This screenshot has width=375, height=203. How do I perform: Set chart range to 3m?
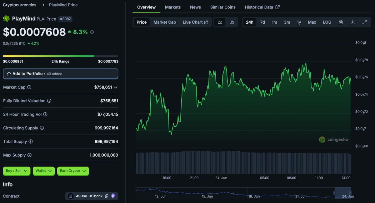tap(287, 22)
